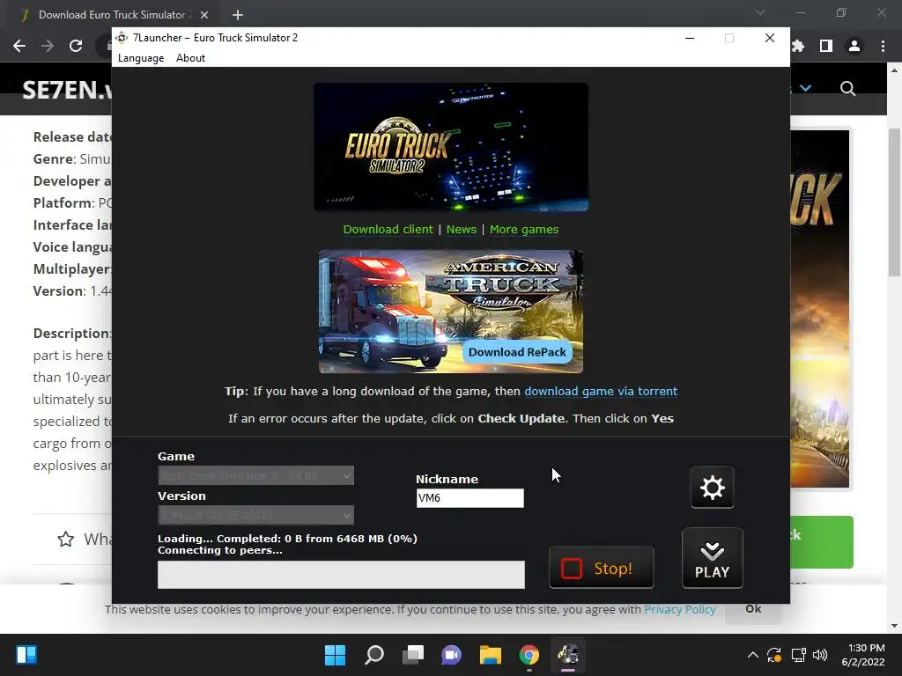This screenshot has width=902, height=676.
Task: Expand the Game dropdown
Action: [x=256, y=475]
